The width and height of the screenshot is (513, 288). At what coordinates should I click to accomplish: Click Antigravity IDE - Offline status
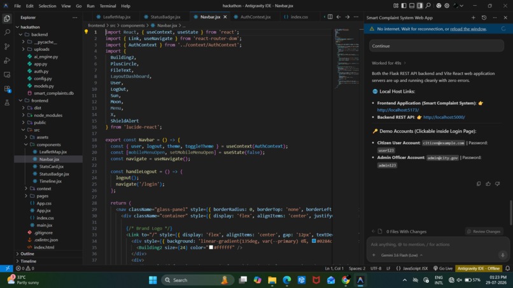click(479, 268)
